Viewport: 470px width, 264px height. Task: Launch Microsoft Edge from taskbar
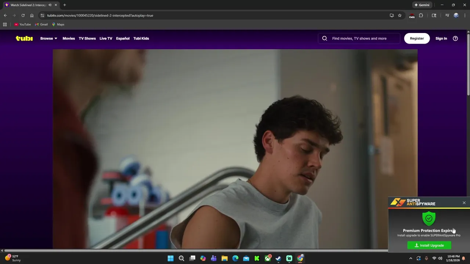tap(235, 258)
